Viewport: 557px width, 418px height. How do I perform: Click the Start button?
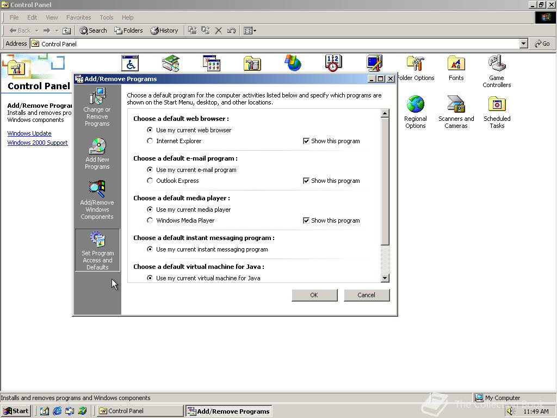point(16,411)
